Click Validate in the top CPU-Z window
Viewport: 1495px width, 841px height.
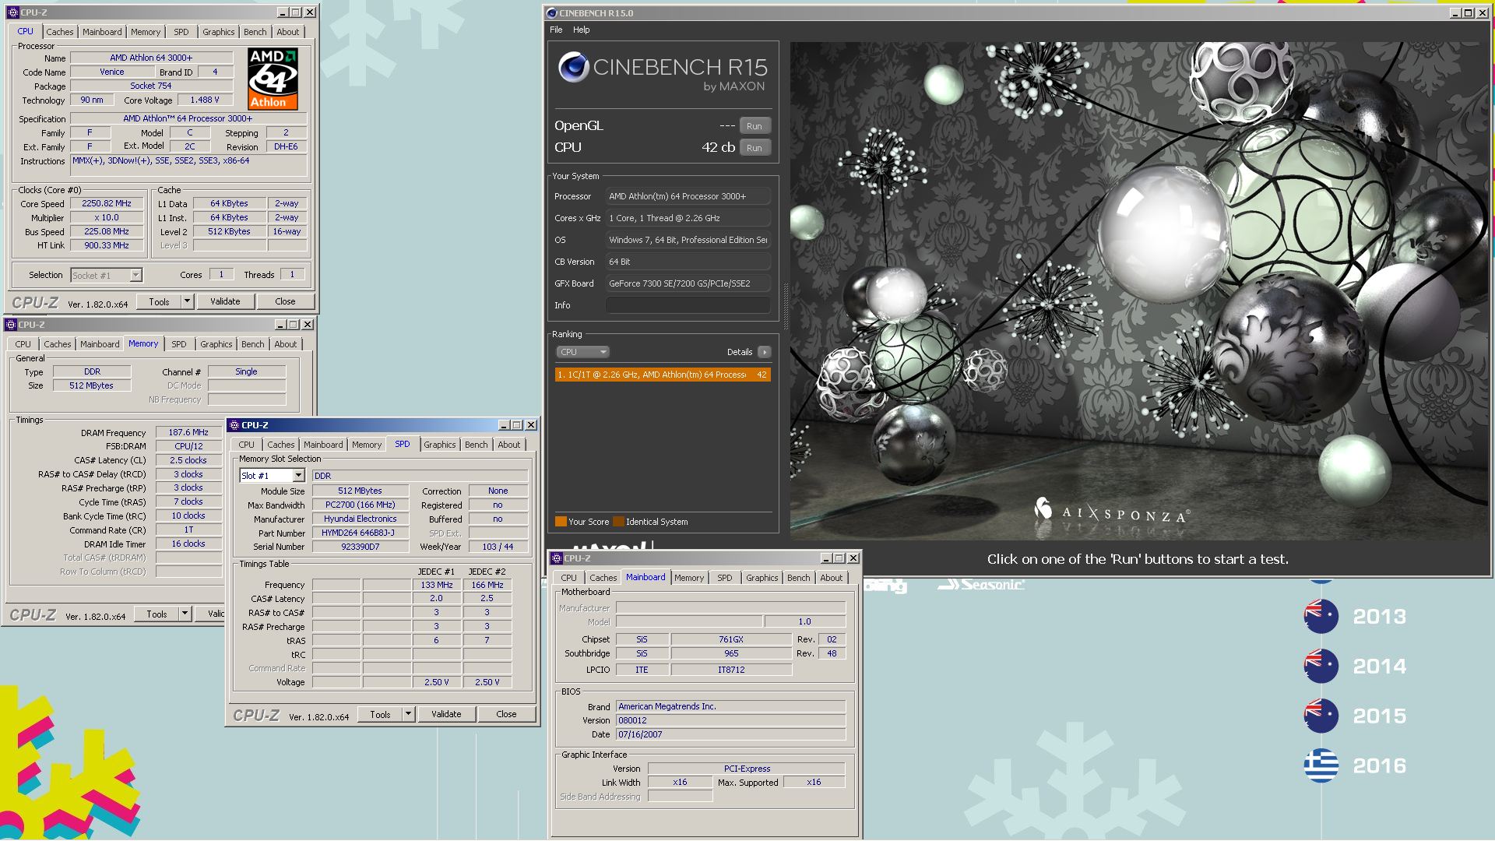click(225, 301)
